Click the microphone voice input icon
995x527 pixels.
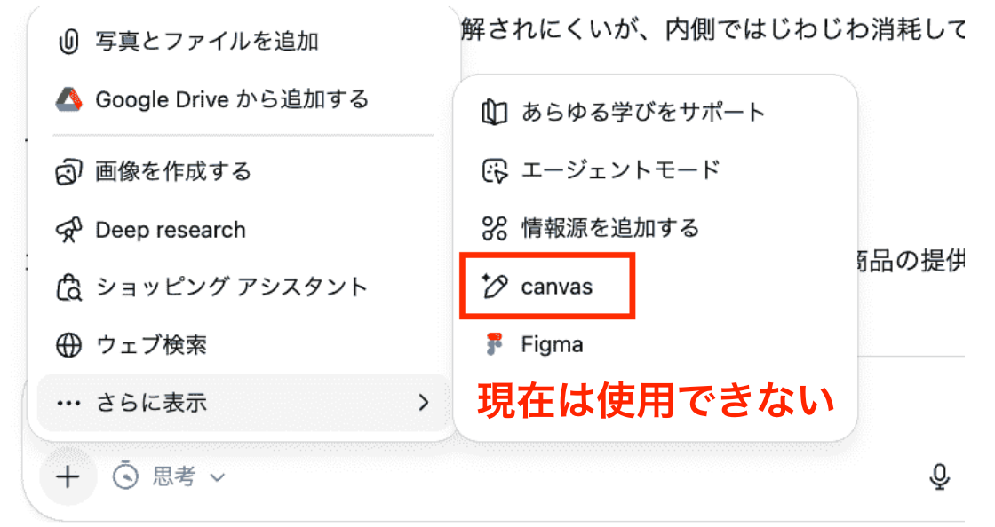939,477
